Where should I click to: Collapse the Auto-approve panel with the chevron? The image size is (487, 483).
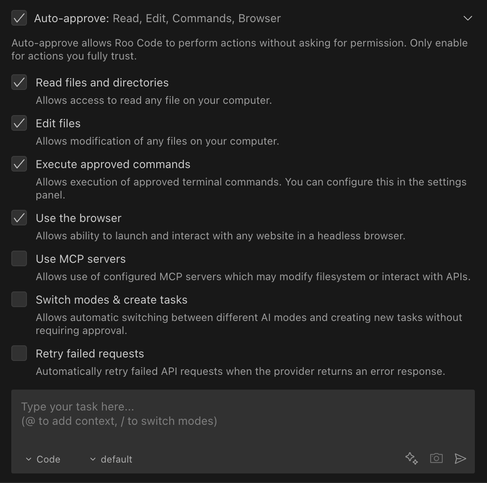click(467, 18)
